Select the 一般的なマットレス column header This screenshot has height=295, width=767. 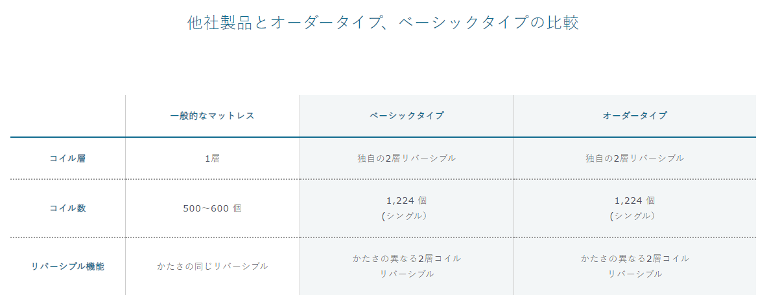(212, 116)
